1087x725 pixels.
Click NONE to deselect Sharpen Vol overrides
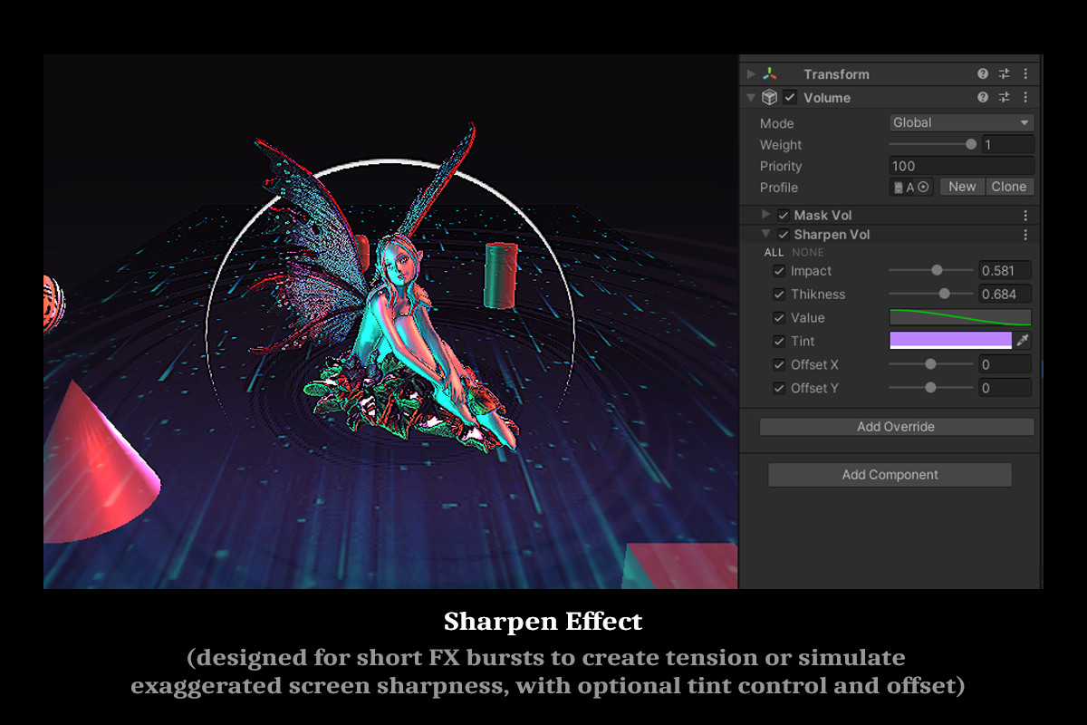pos(807,252)
